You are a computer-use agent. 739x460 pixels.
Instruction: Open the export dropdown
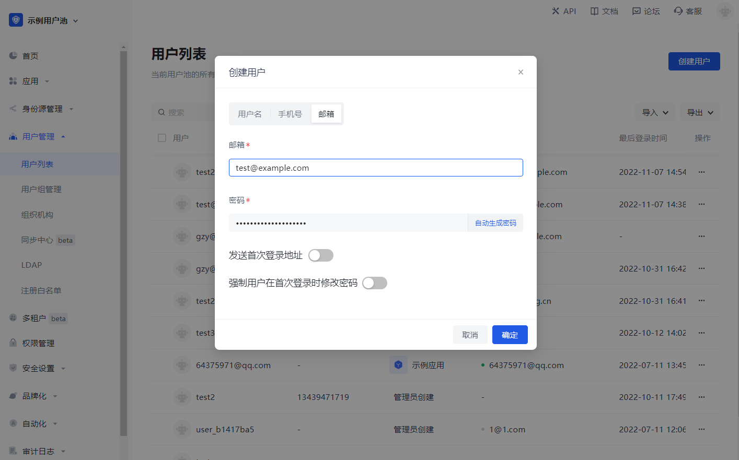[700, 112]
